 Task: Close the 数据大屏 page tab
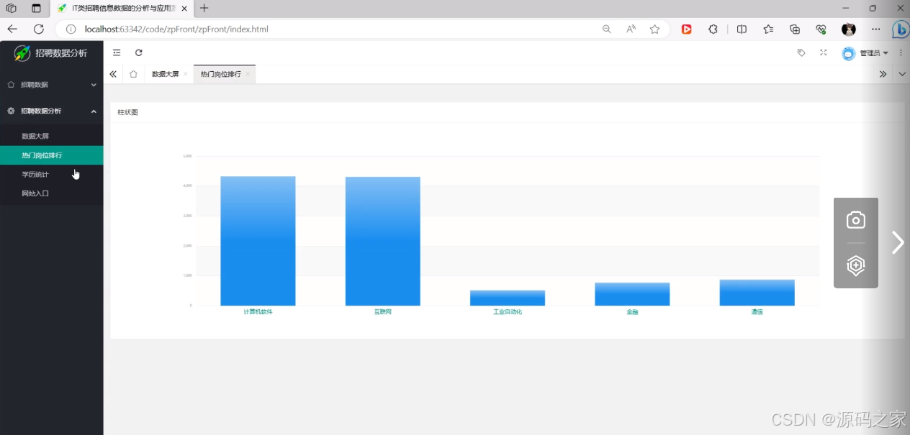186,74
